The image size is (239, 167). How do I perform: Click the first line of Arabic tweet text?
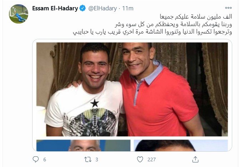point(196,17)
